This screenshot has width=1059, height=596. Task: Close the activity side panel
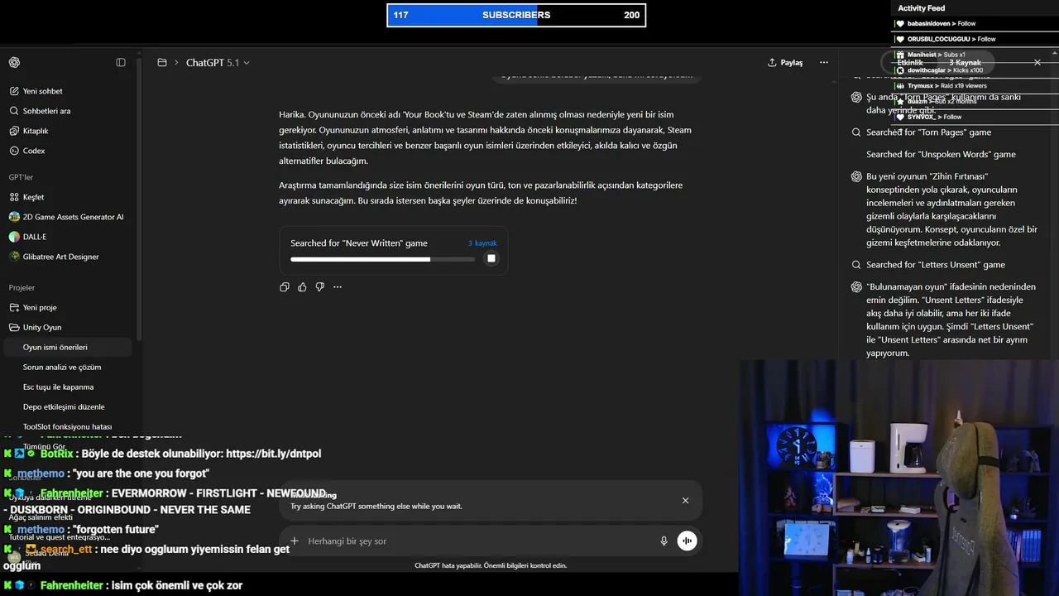point(1037,63)
